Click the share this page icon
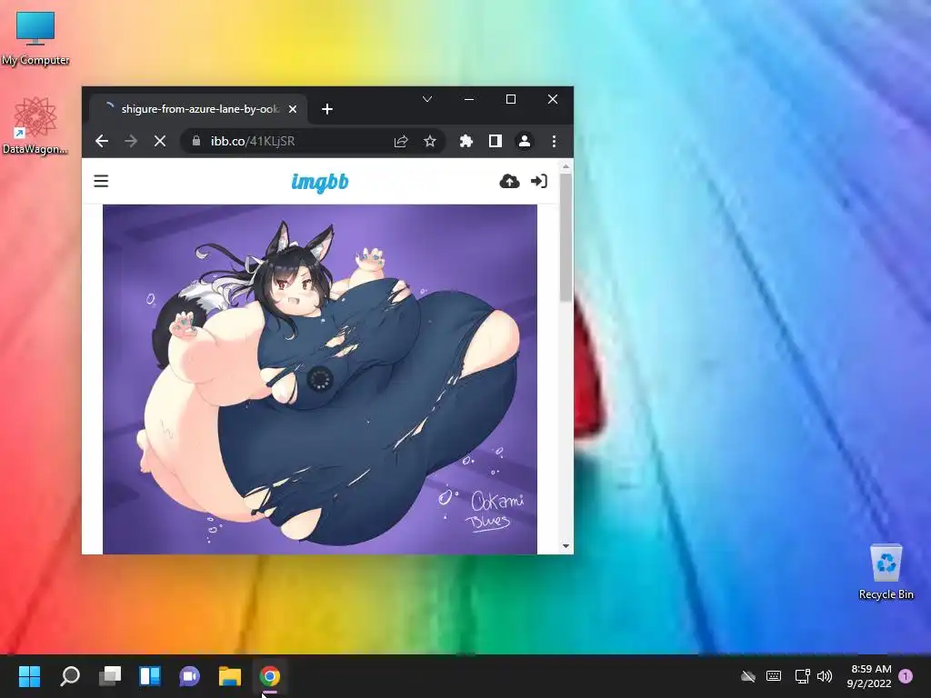Viewport: 931px width, 698px height. pyautogui.click(x=401, y=141)
